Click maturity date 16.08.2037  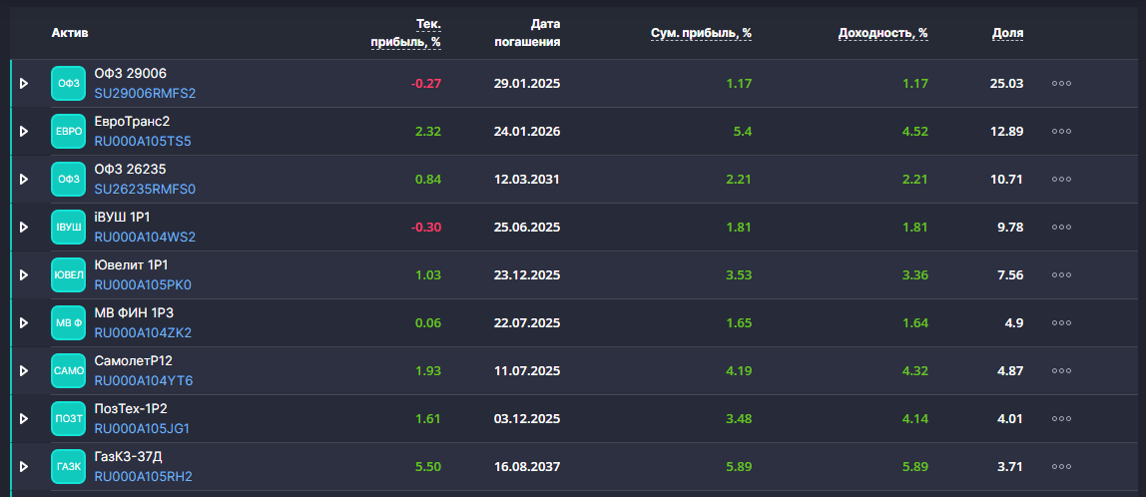click(527, 466)
